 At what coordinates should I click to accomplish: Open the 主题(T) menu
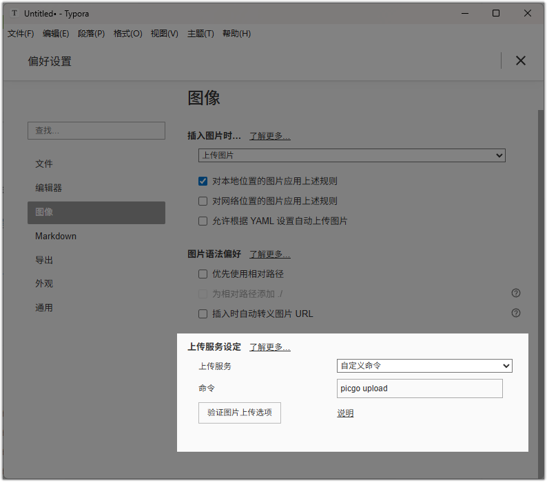pyautogui.click(x=200, y=34)
